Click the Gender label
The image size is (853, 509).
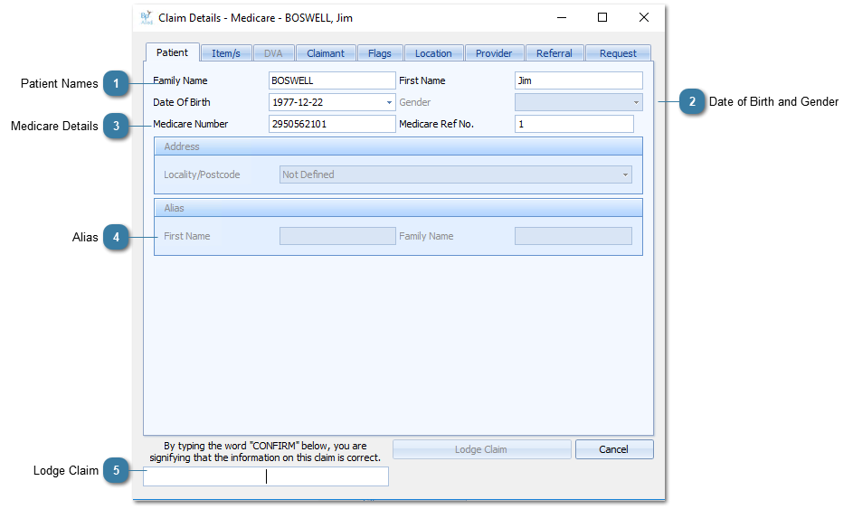tap(414, 102)
